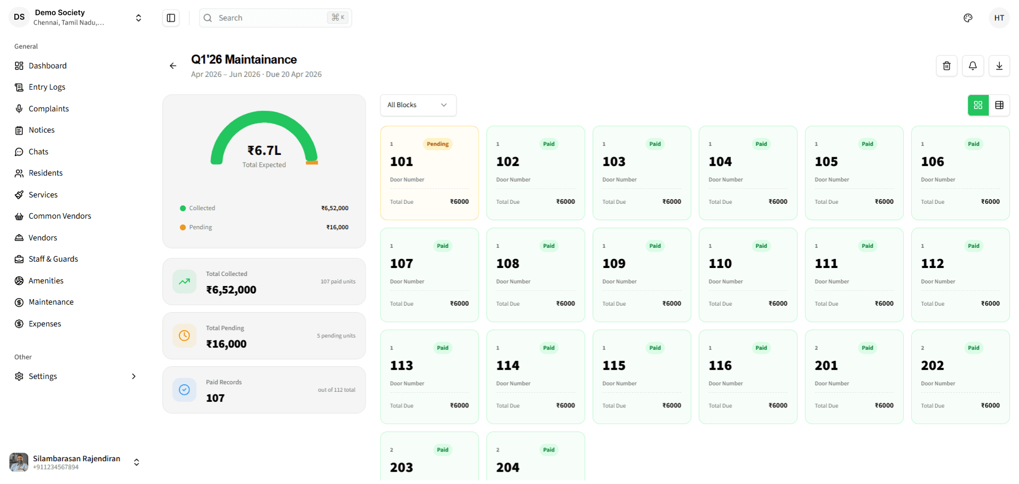Click the DS society logo badge

click(19, 17)
